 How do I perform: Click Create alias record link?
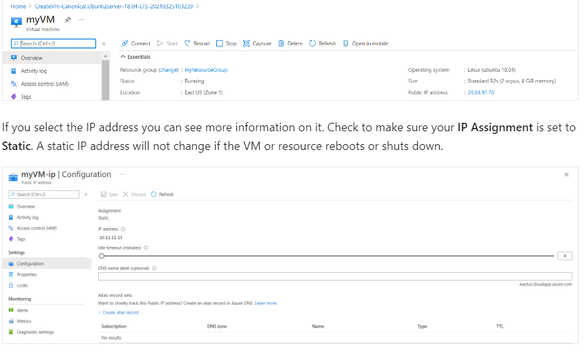(118, 313)
